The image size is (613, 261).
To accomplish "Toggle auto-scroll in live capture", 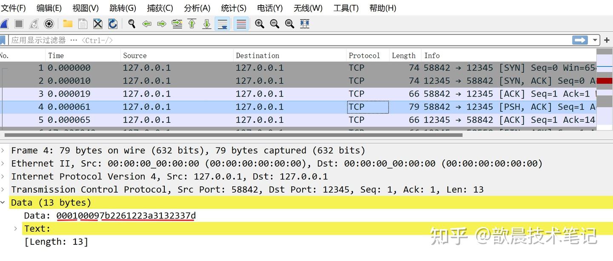I will pyautogui.click(x=223, y=23).
